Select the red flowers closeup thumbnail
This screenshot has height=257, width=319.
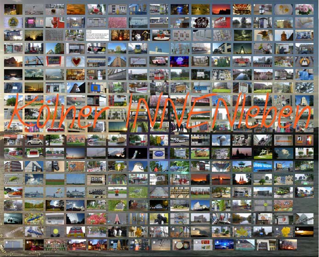[97, 219]
